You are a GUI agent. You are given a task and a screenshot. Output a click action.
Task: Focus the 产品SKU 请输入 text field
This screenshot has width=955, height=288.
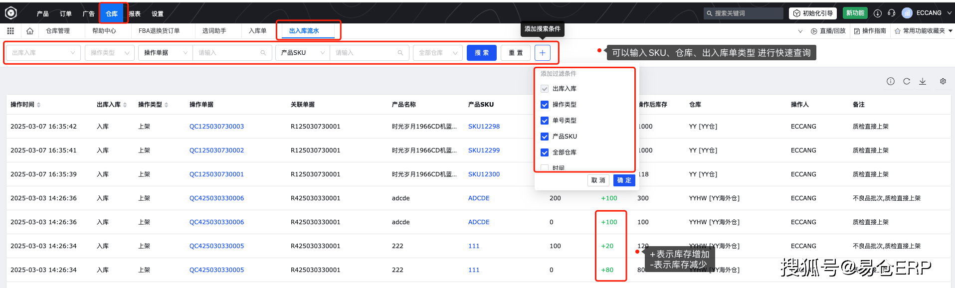(370, 53)
